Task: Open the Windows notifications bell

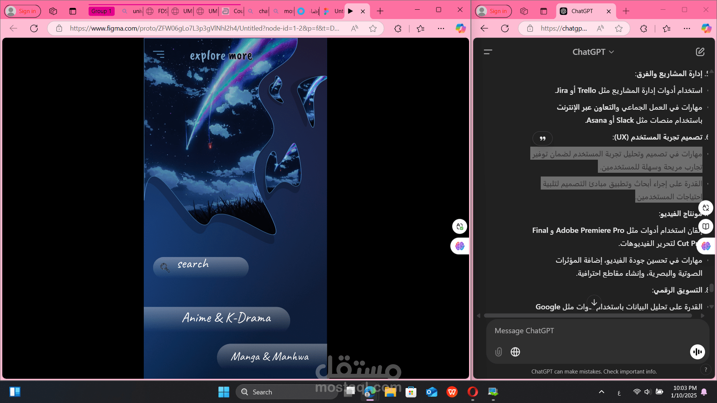Action: tap(704, 392)
